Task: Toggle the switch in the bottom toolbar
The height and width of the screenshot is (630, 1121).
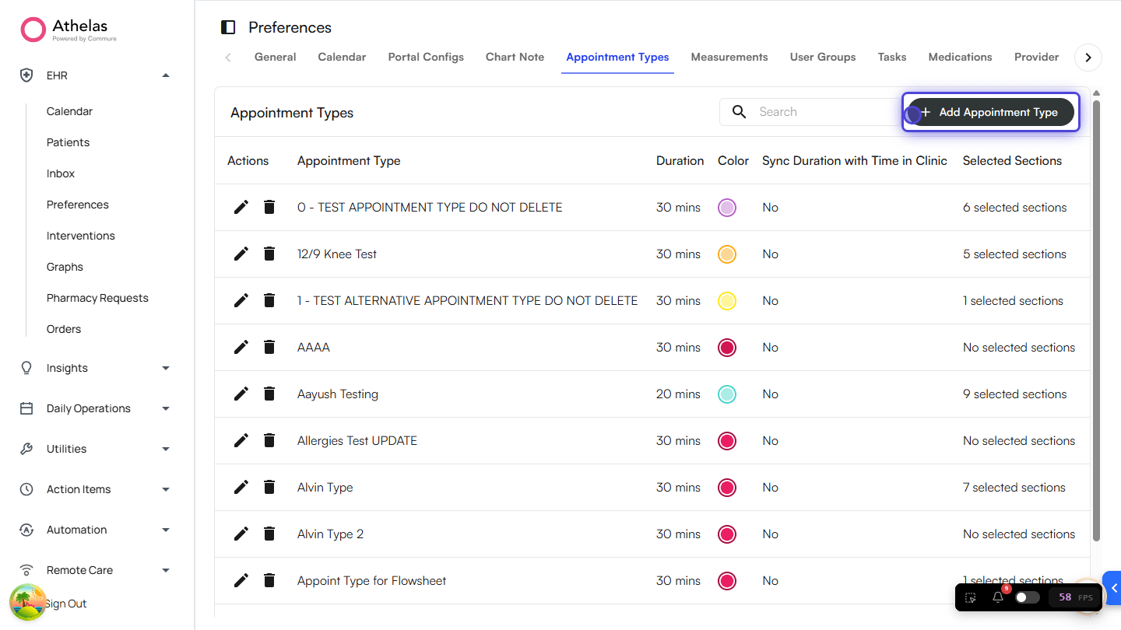Action: (x=1027, y=597)
